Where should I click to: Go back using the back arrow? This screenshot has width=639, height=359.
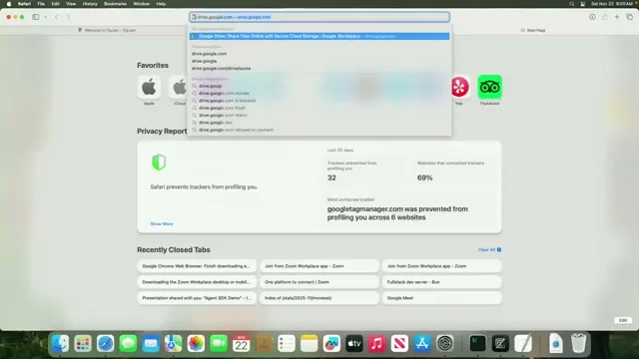point(57,17)
